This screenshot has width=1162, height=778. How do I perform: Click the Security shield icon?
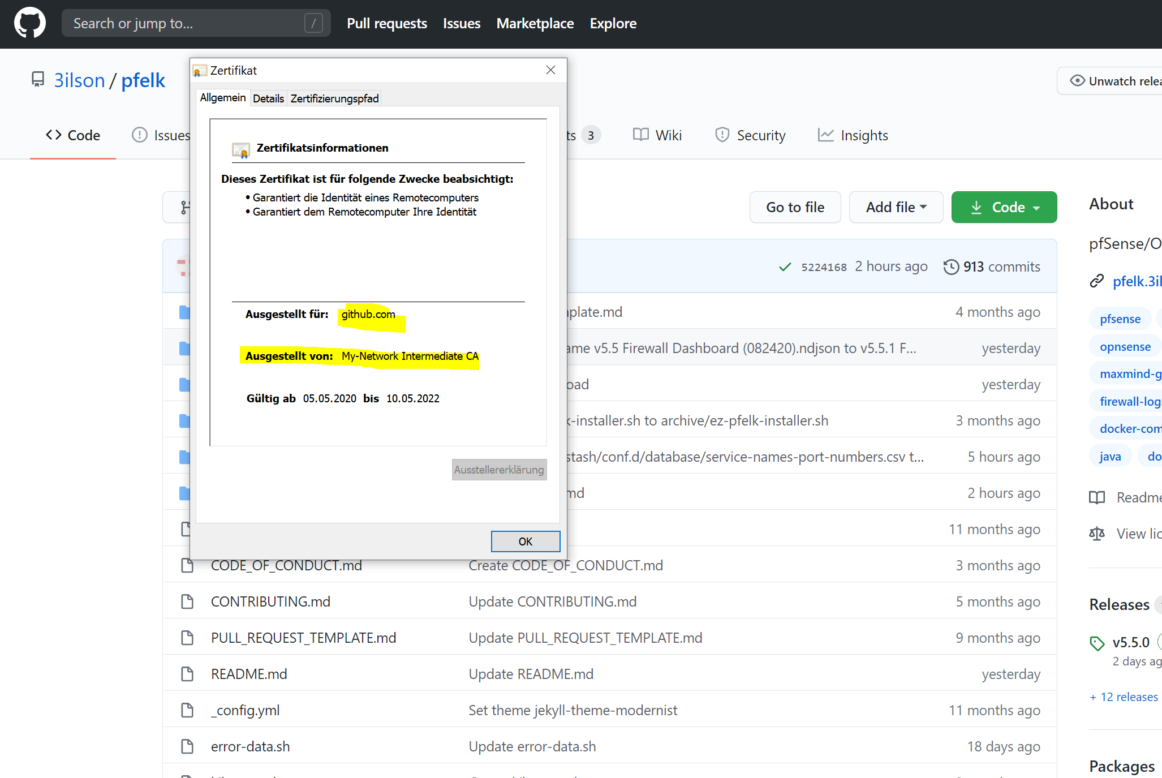pos(722,135)
